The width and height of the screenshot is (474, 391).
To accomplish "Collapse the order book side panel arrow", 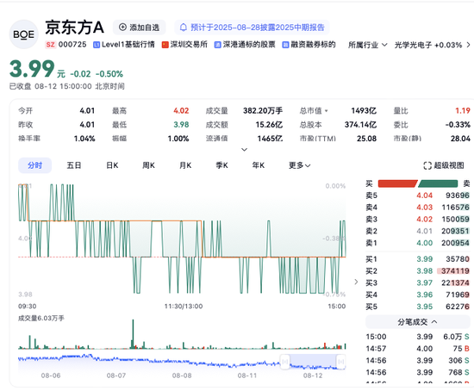I will 356,282.
